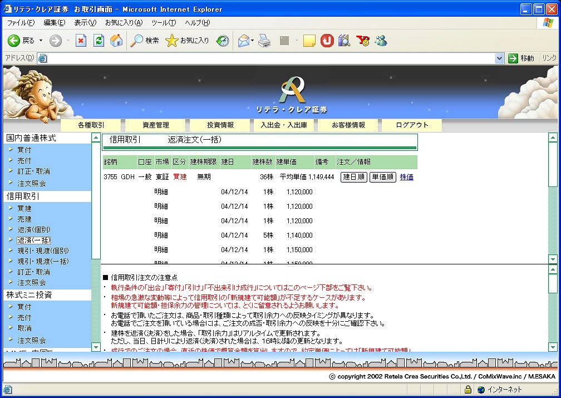Open 訂正・取消 under 国内普通株式
The image size is (561, 398).
[x=33, y=171]
